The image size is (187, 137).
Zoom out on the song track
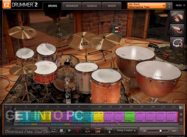[181, 120]
